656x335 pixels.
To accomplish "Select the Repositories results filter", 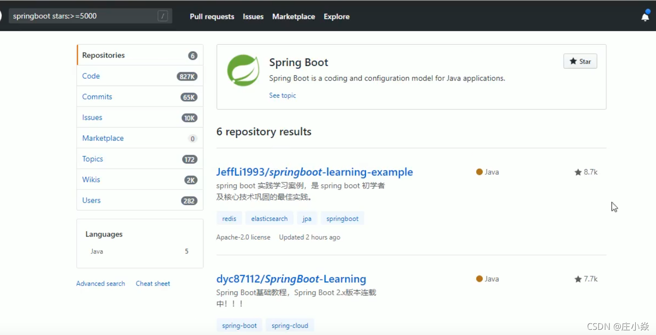I will [x=140, y=55].
